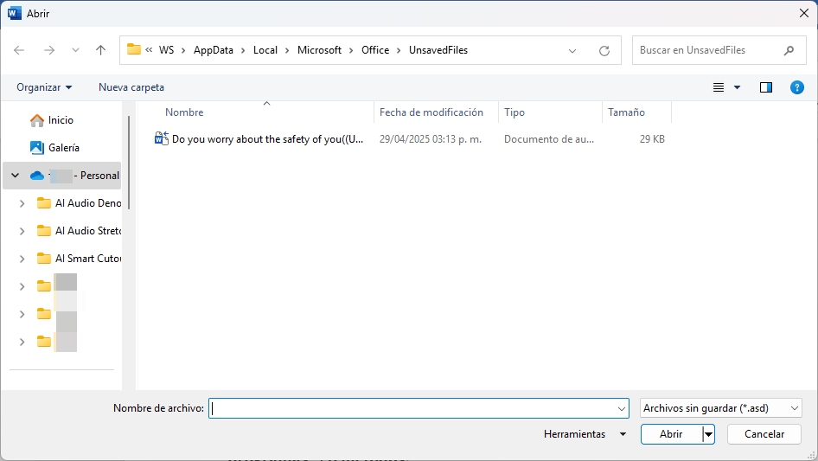This screenshot has height=461, width=818.
Task: Close the Abrir dialog
Action: pyautogui.click(x=804, y=13)
